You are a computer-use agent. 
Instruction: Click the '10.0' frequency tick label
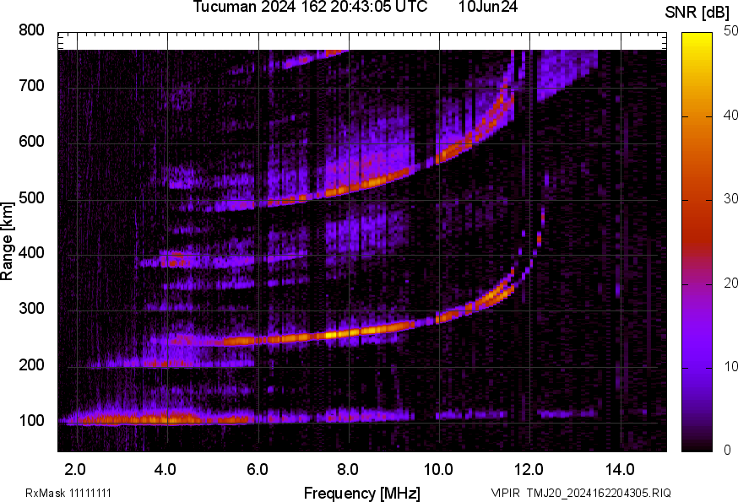click(x=438, y=469)
